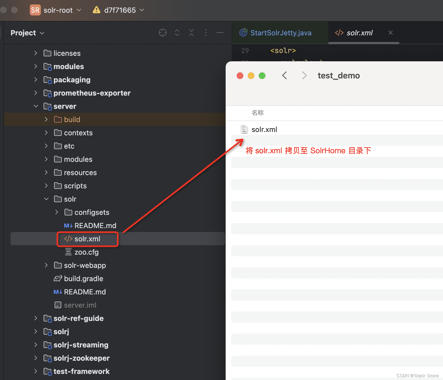This screenshot has height=380, width=443.
Task: Click the build.gradle elephant icon
Action: pos(58,278)
